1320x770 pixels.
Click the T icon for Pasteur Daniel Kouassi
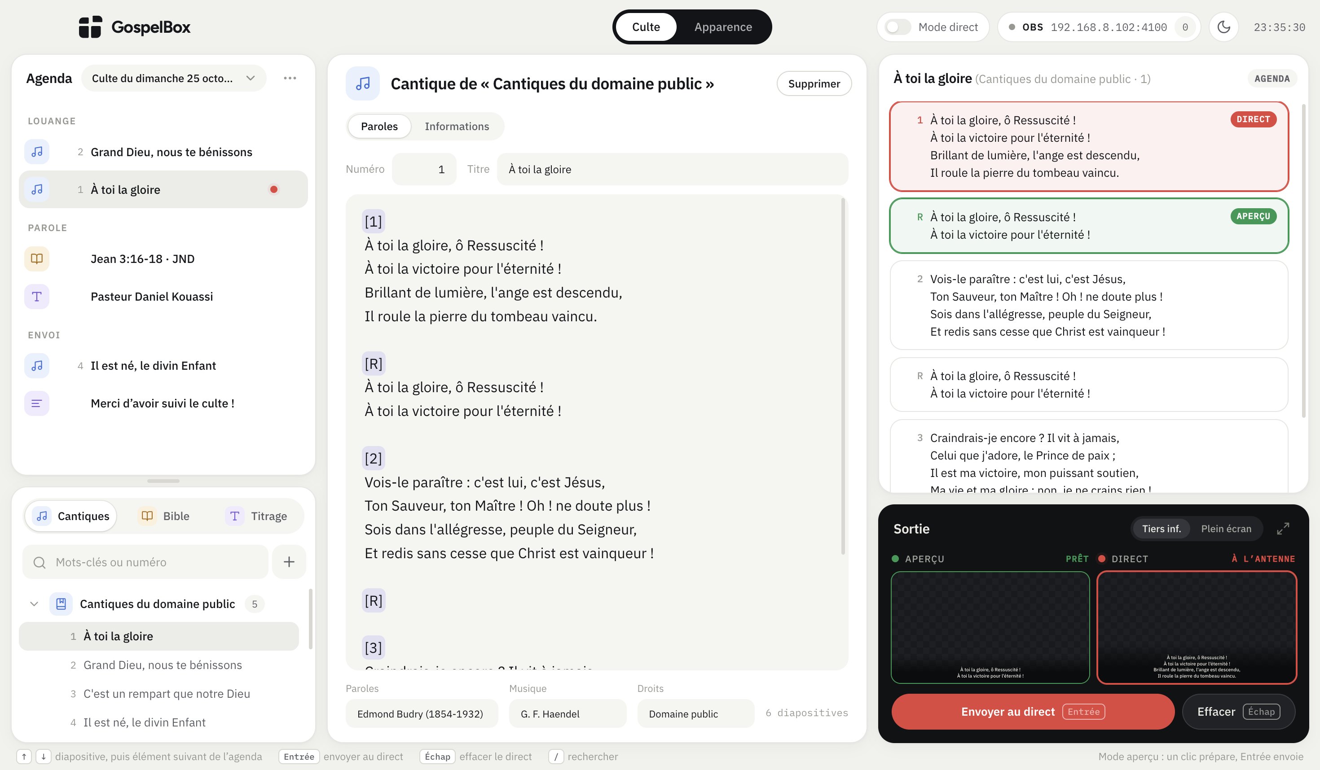click(37, 296)
